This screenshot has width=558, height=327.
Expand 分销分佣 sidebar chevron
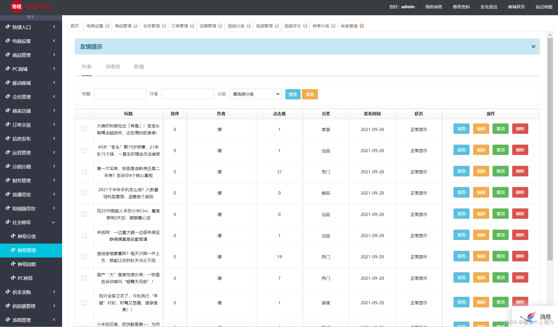tap(54, 166)
